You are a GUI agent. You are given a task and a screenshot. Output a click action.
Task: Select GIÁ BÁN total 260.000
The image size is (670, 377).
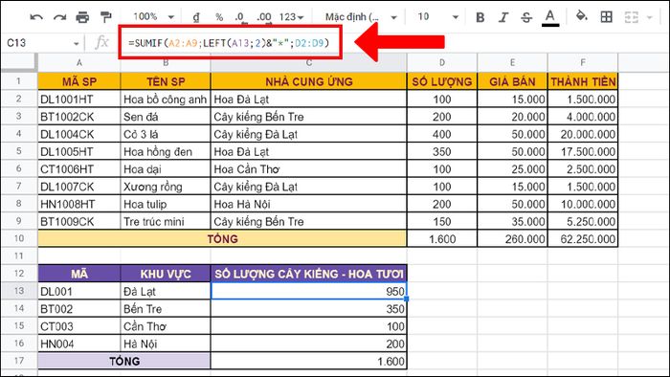512,238
